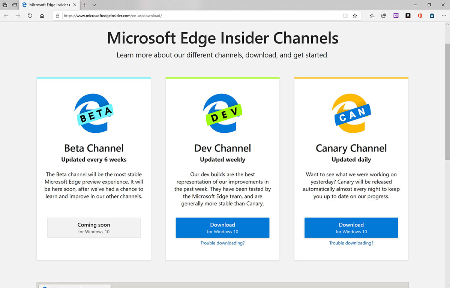Click the Coming soon Beta button
Screen dimensions: 450x288
tap(94, 228)
